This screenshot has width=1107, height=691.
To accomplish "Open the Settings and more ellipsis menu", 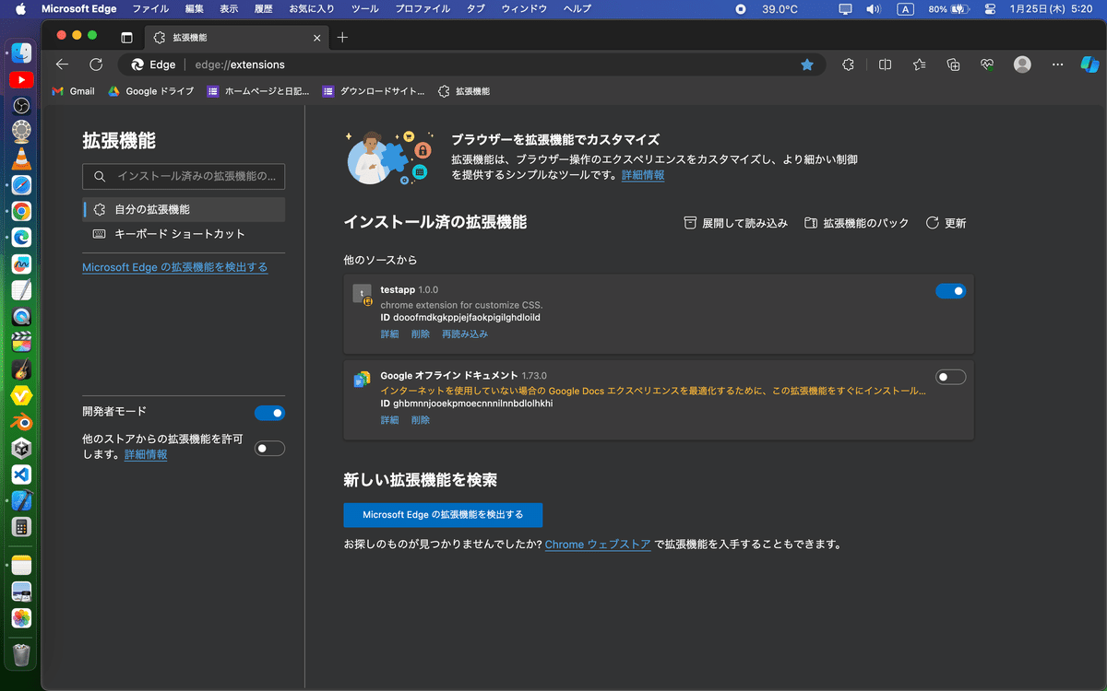I will (x=1058, y=64).
